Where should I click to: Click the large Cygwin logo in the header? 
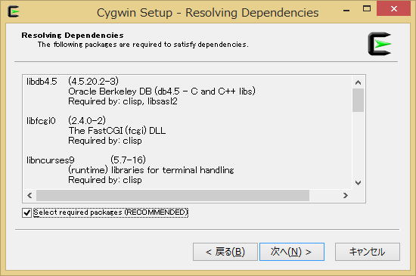click(x=380, y=44)
